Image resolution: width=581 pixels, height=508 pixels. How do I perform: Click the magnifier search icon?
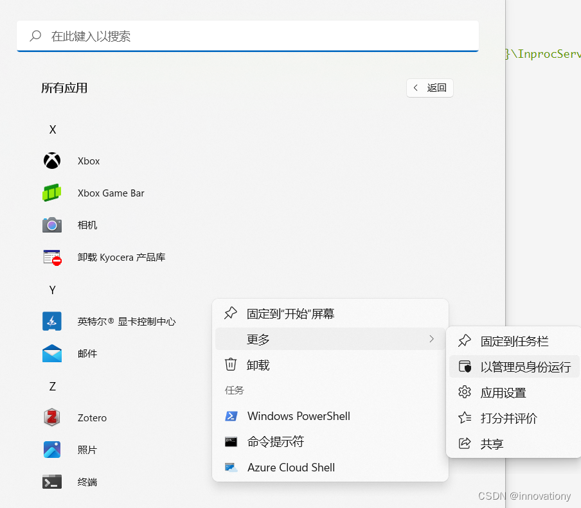tap(35, 36)
